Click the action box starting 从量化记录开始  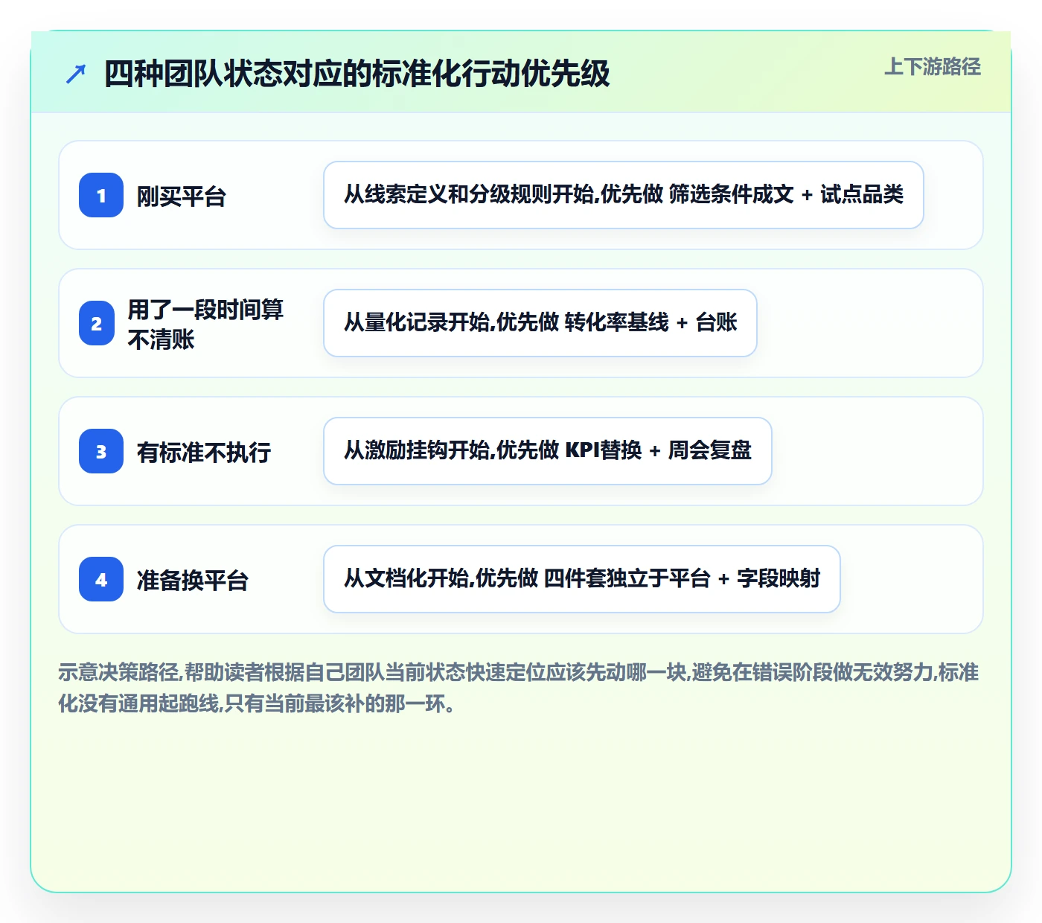click(x=540, y=323)
